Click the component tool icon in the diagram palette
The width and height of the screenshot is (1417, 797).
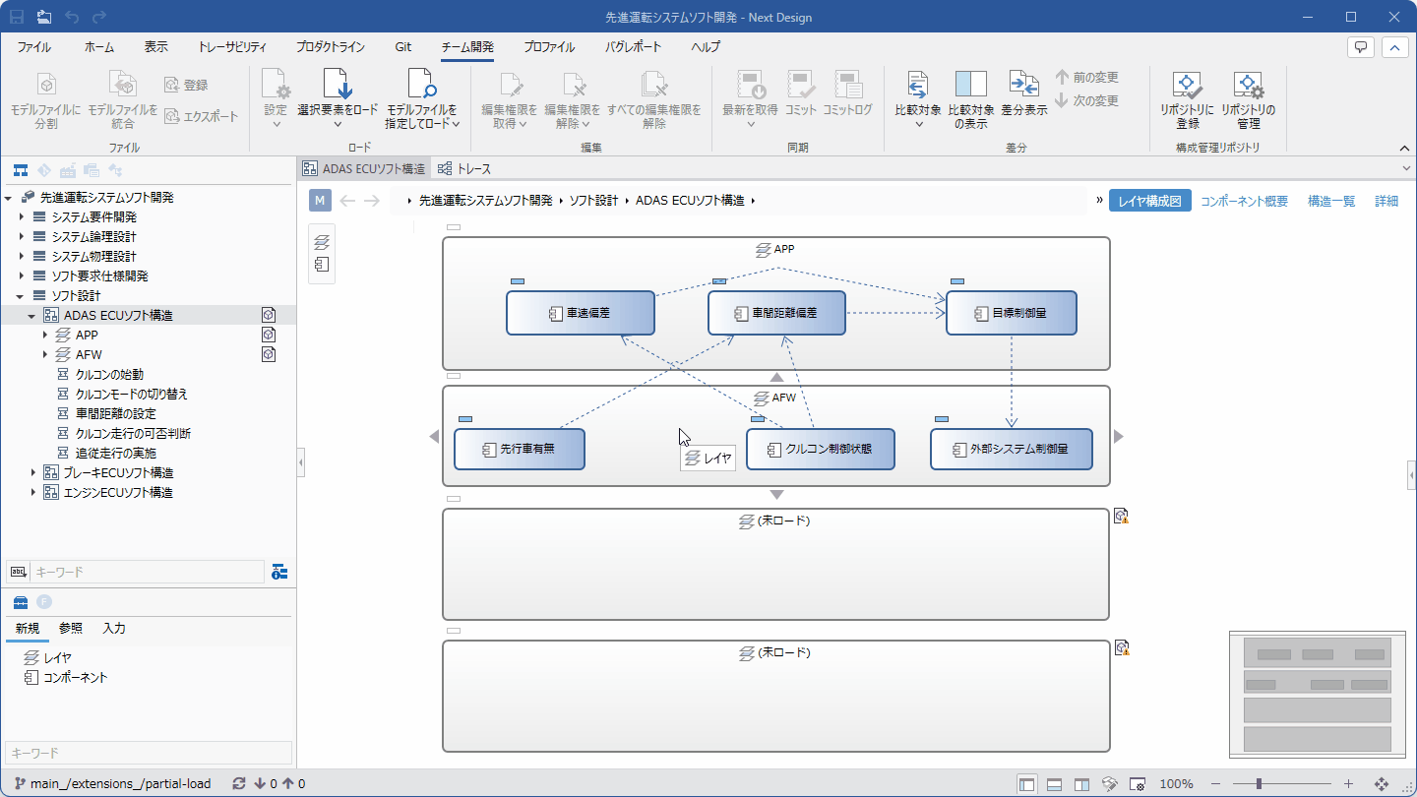(321, 264)
